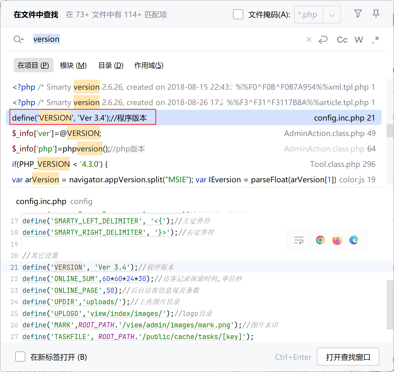Click preview line 27 TASKFILE define
This screenshot has width=394, height=372.
[138, 337]
